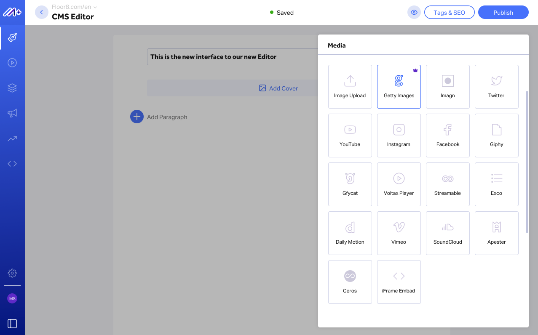Viewport: 538px width, 335px height.
Task: Expand the Floor8.com/en site dropdown
Action: click(74, 7)
